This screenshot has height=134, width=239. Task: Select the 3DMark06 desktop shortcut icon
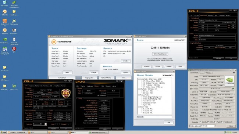[4, 12]
